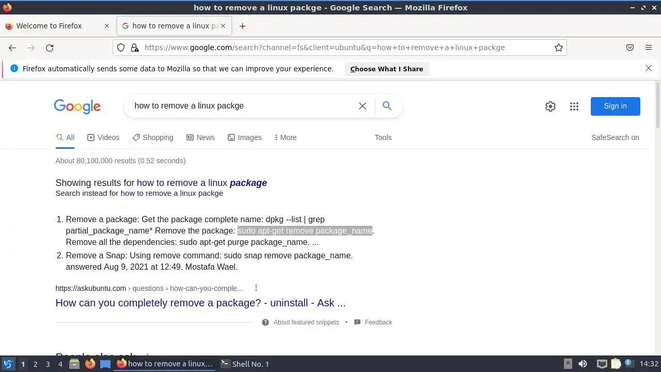Click the show desktop taskbar icon

(x=105, y=364)
